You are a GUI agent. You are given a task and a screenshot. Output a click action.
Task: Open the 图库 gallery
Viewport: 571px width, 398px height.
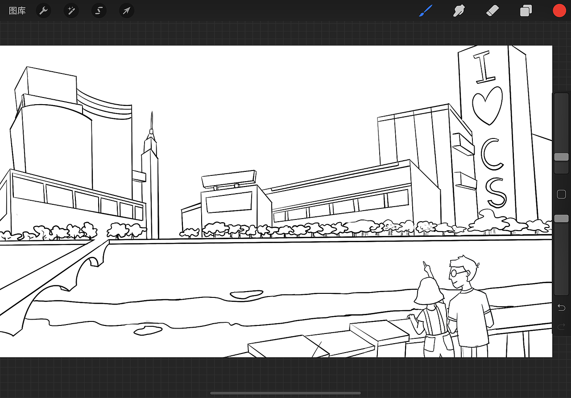[17, 11]
